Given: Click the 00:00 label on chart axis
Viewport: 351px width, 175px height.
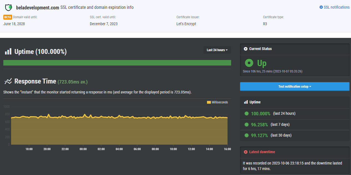Looking at the screenshot, I should tap(83, 149).
